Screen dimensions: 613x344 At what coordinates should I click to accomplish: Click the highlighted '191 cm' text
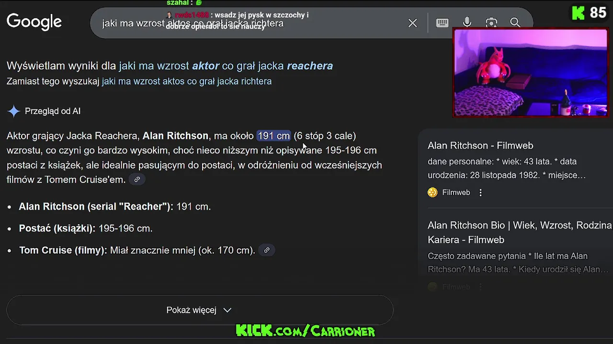(x=273, y=136)
